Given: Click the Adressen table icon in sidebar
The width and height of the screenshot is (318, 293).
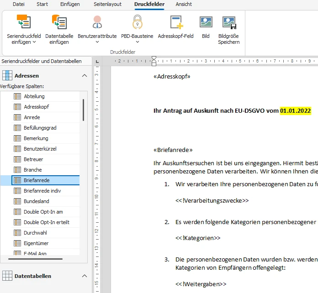Looking at the screenshot, I should point(7,76).
